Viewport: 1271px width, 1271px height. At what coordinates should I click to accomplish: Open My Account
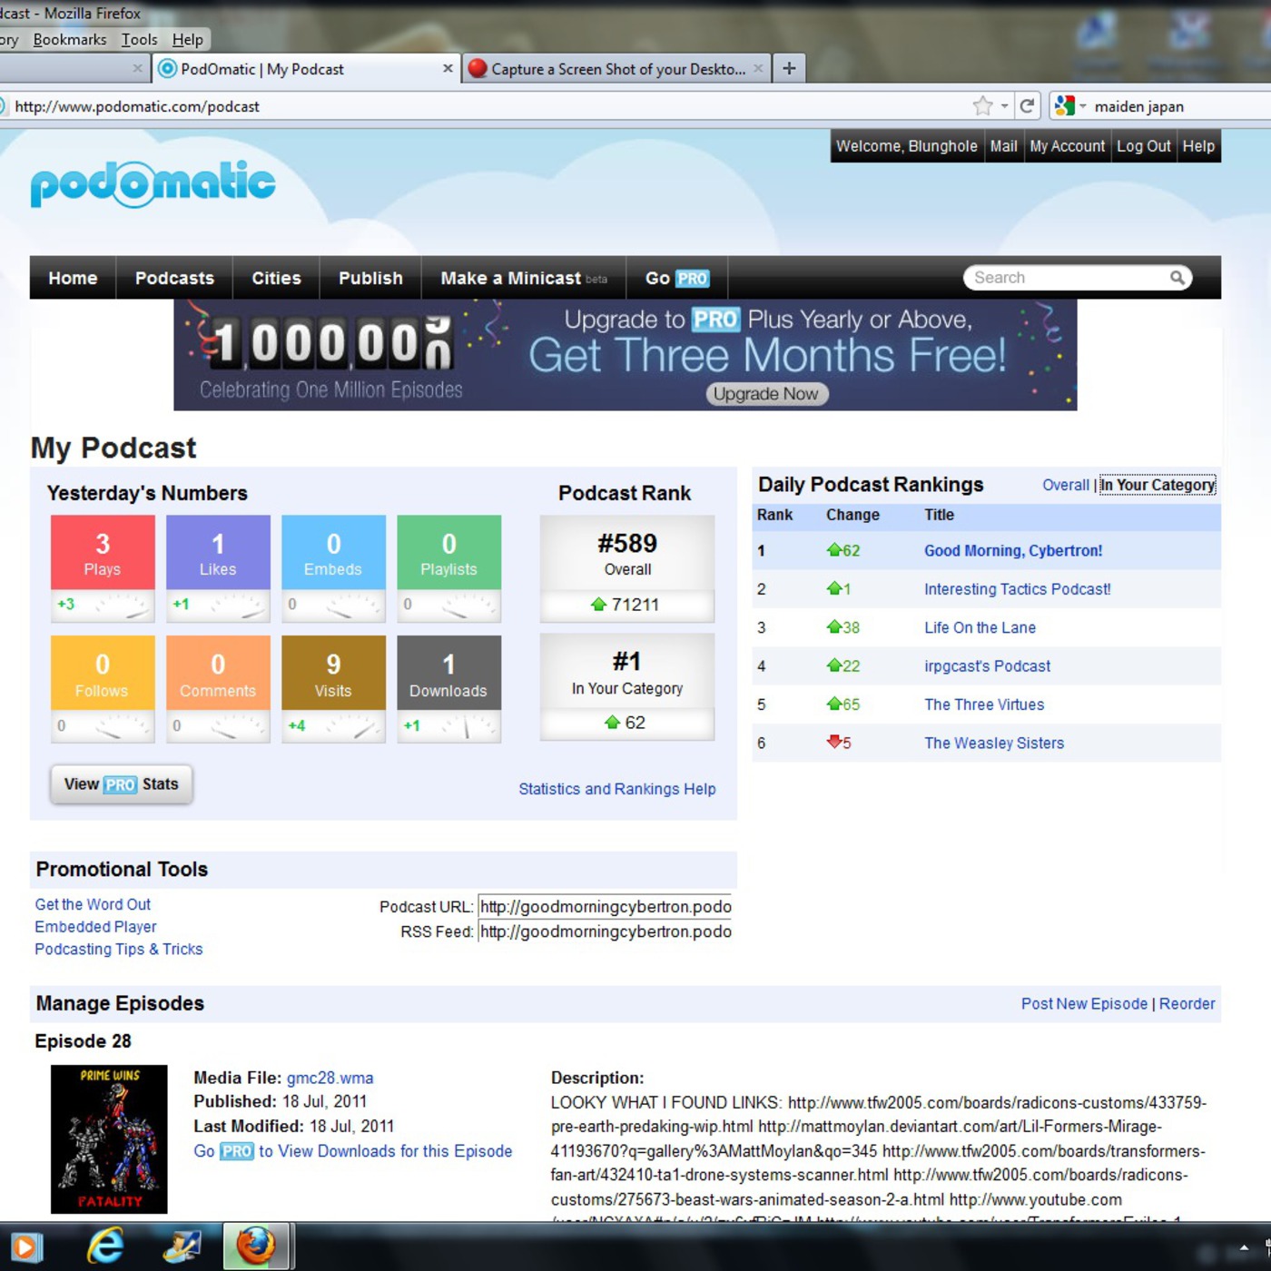tap(1067, 146)
